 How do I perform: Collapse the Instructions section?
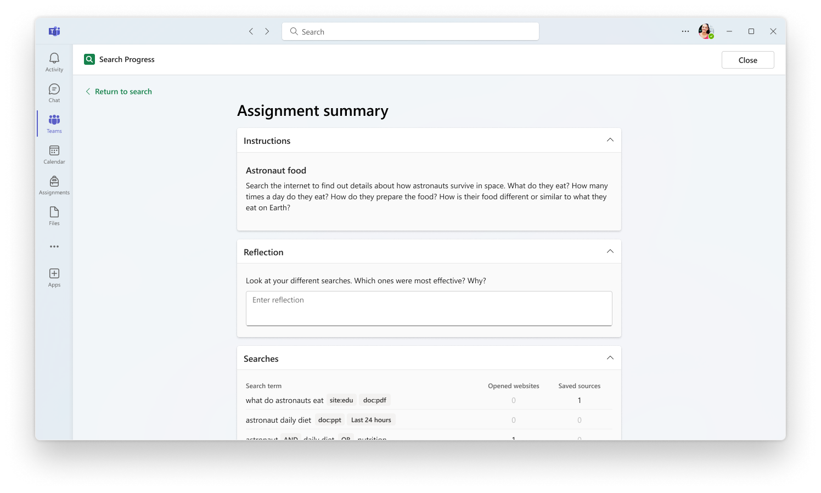coord(610,140)
